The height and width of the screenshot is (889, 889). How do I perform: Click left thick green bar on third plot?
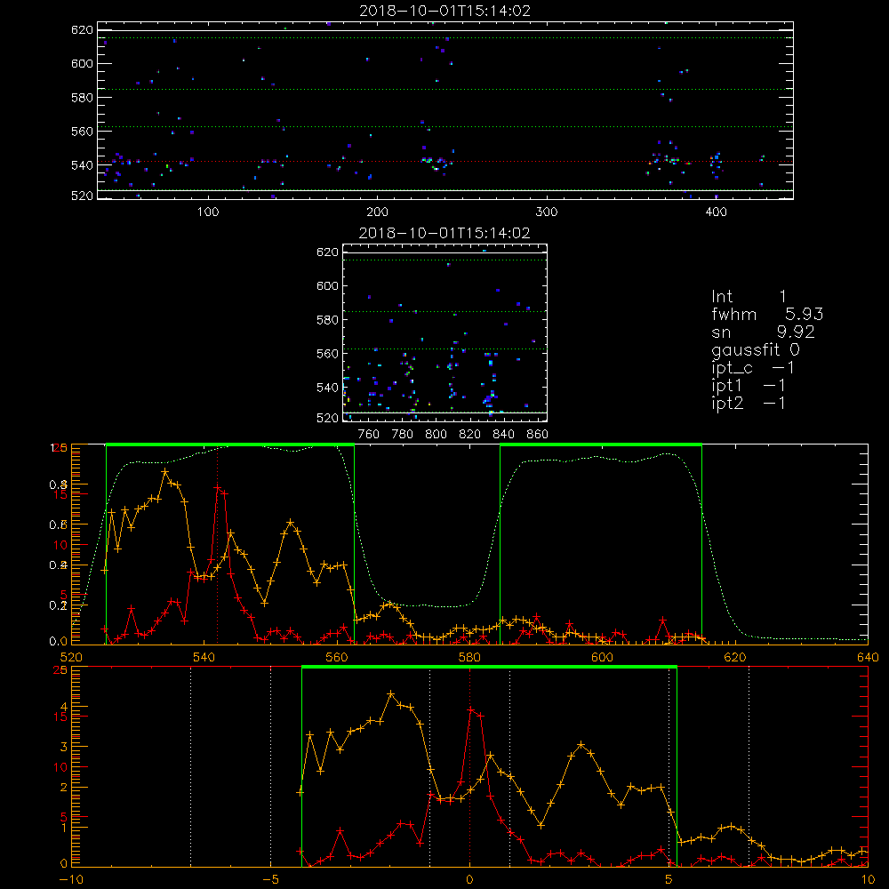pyautogui.click(x=230, y=445)
